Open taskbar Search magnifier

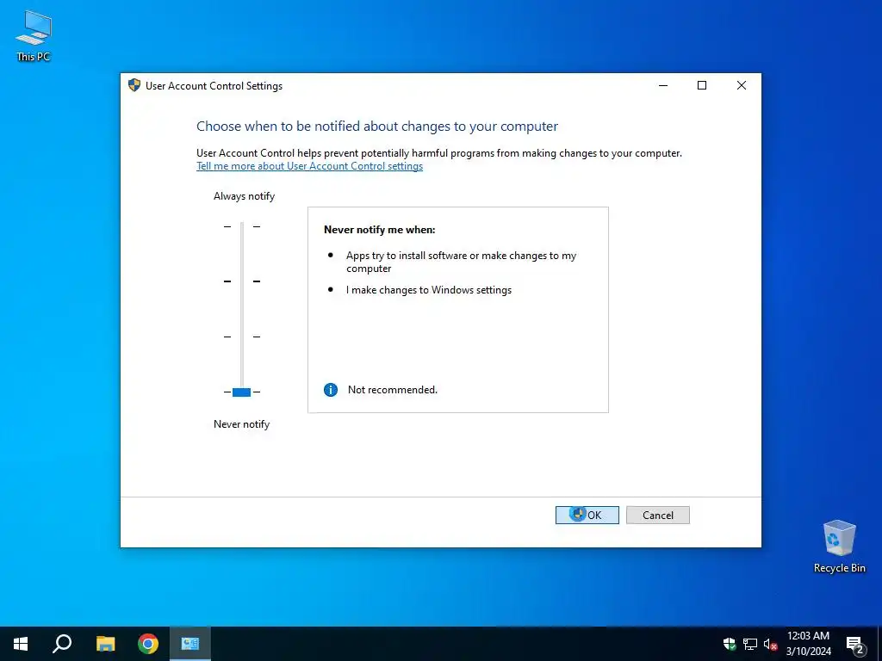(x=62, y=644)
